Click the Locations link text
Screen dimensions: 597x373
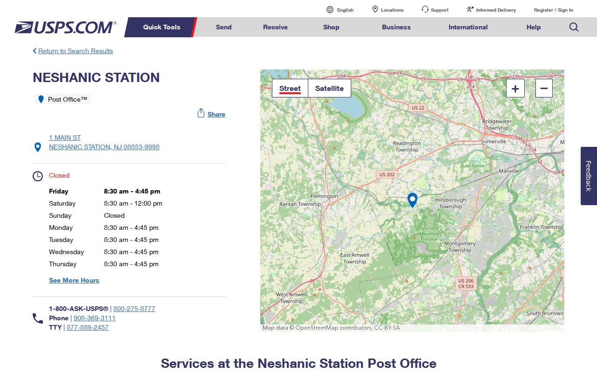coord(392,10)
